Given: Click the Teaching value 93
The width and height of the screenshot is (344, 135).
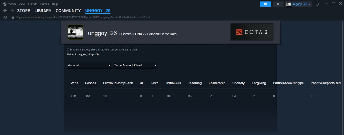Looking at the screenshot, I should point(190,96).
